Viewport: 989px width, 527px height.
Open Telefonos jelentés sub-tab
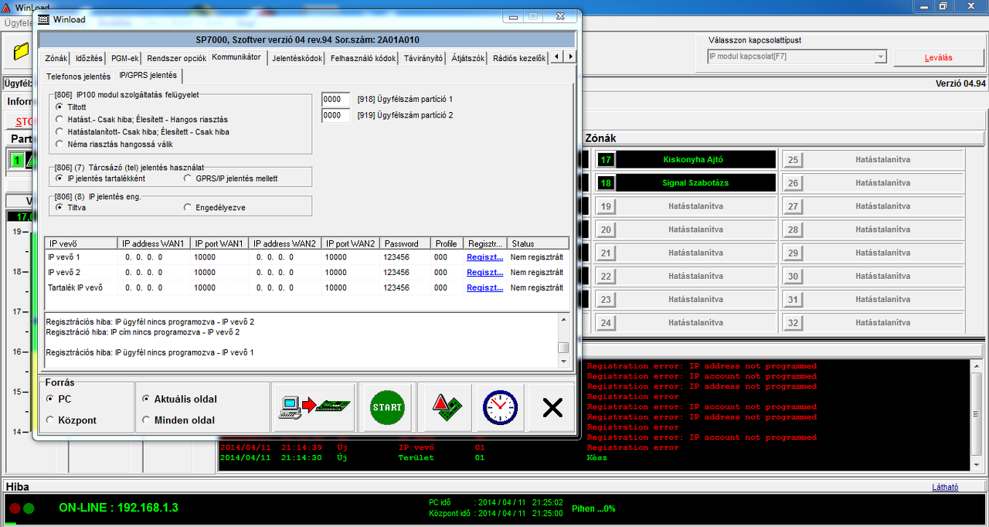[78, 76]
